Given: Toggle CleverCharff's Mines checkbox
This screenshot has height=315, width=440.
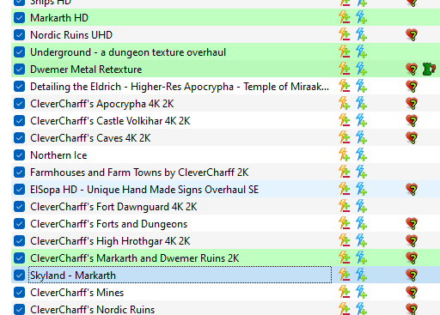Looking at the screenshot, I should (x=19, y=293).
